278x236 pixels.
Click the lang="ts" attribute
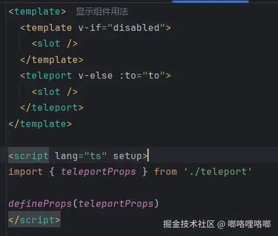pyautogui.click(x=81, y=156)
